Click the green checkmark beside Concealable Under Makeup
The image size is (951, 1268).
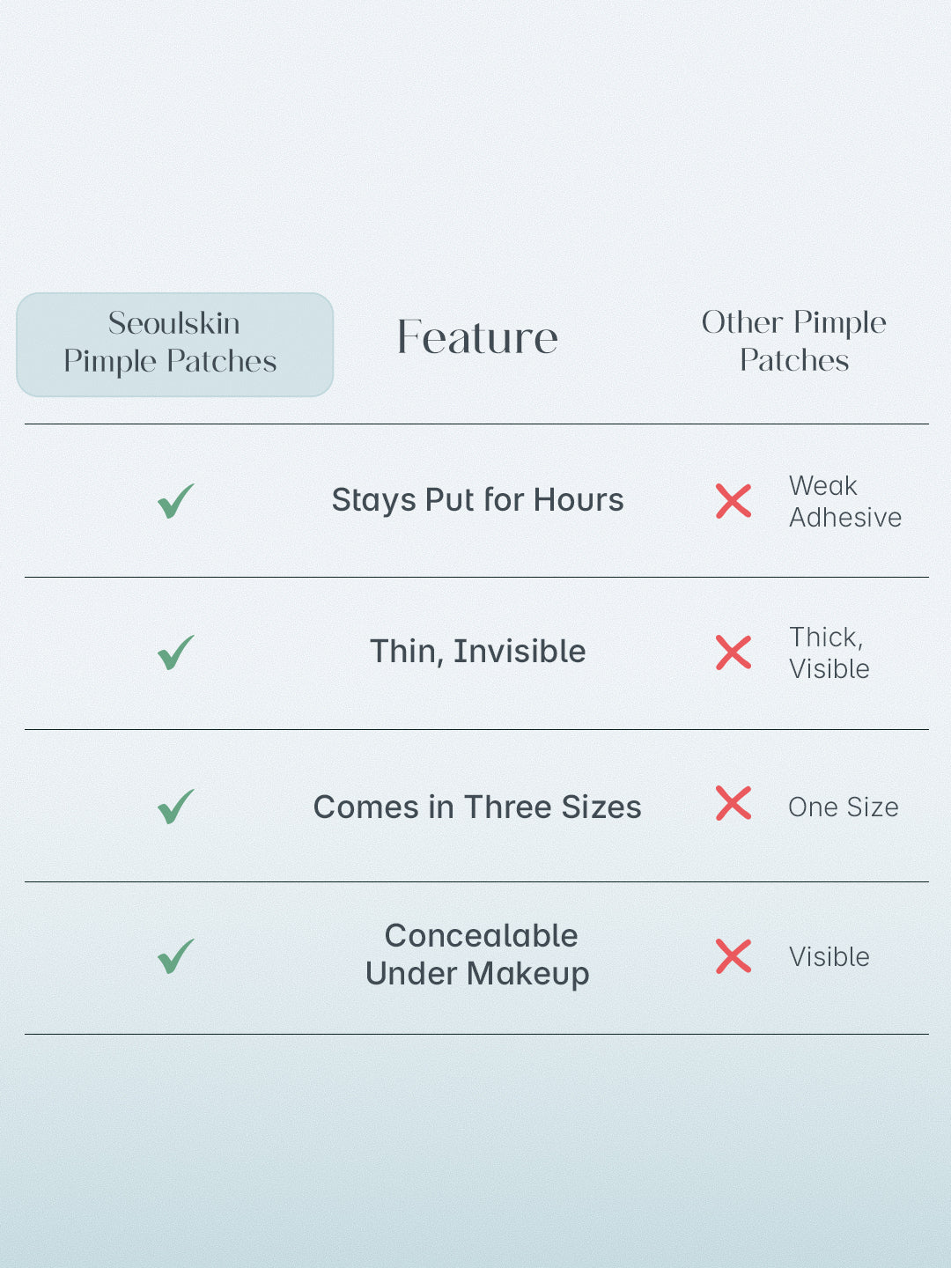click(x=175, y=956)
